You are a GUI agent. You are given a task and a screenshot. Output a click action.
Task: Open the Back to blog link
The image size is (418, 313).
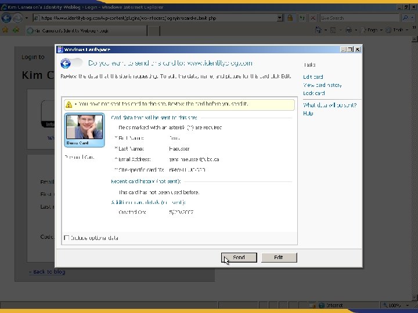47,272
